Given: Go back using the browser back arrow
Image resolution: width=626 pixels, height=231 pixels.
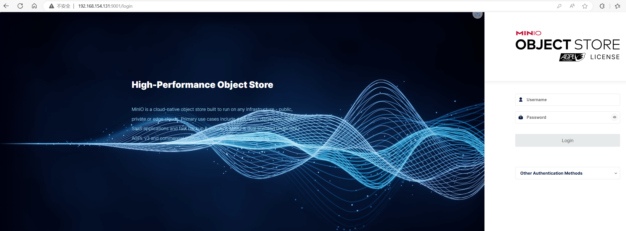Looking at the screenshot, I should [6, 6].
